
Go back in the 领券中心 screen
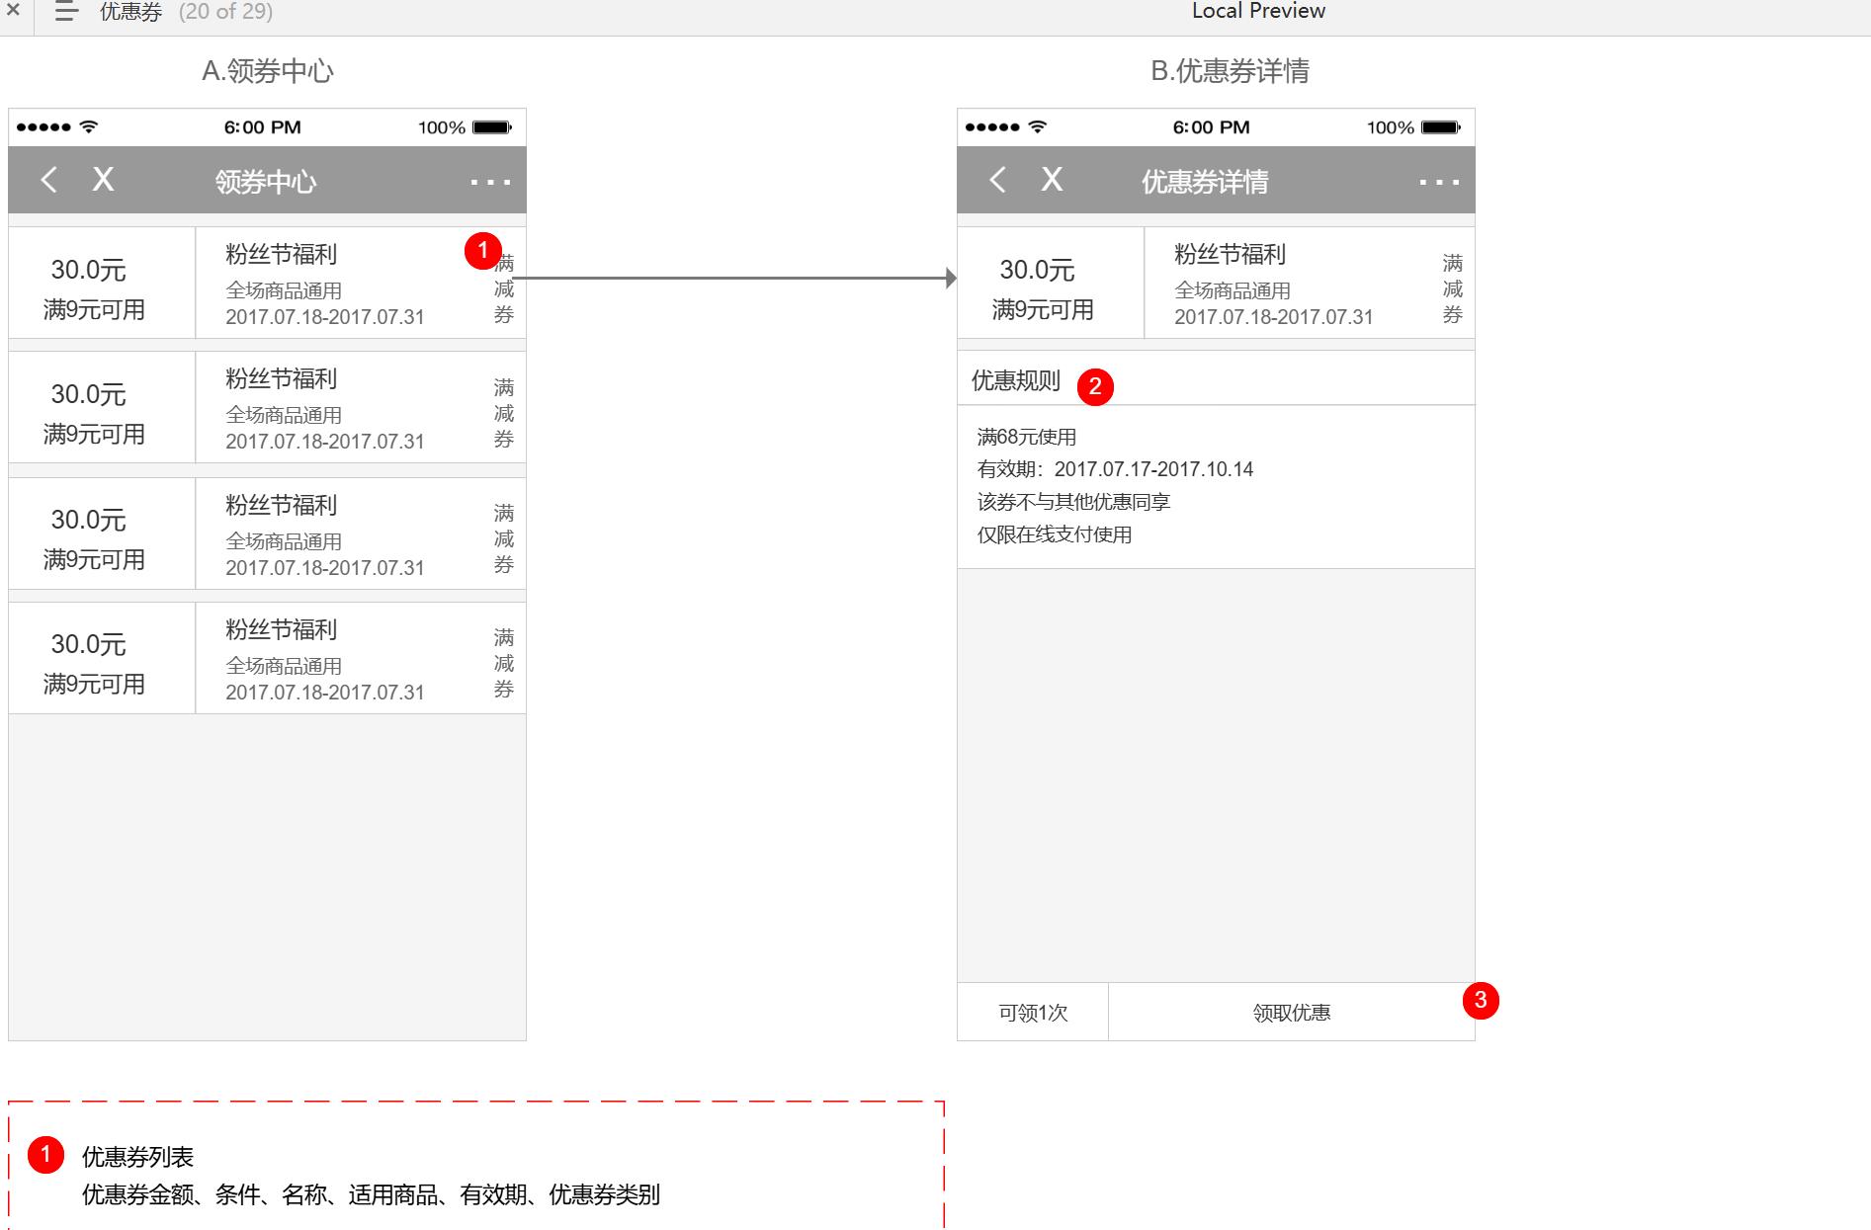pos(48,180)
